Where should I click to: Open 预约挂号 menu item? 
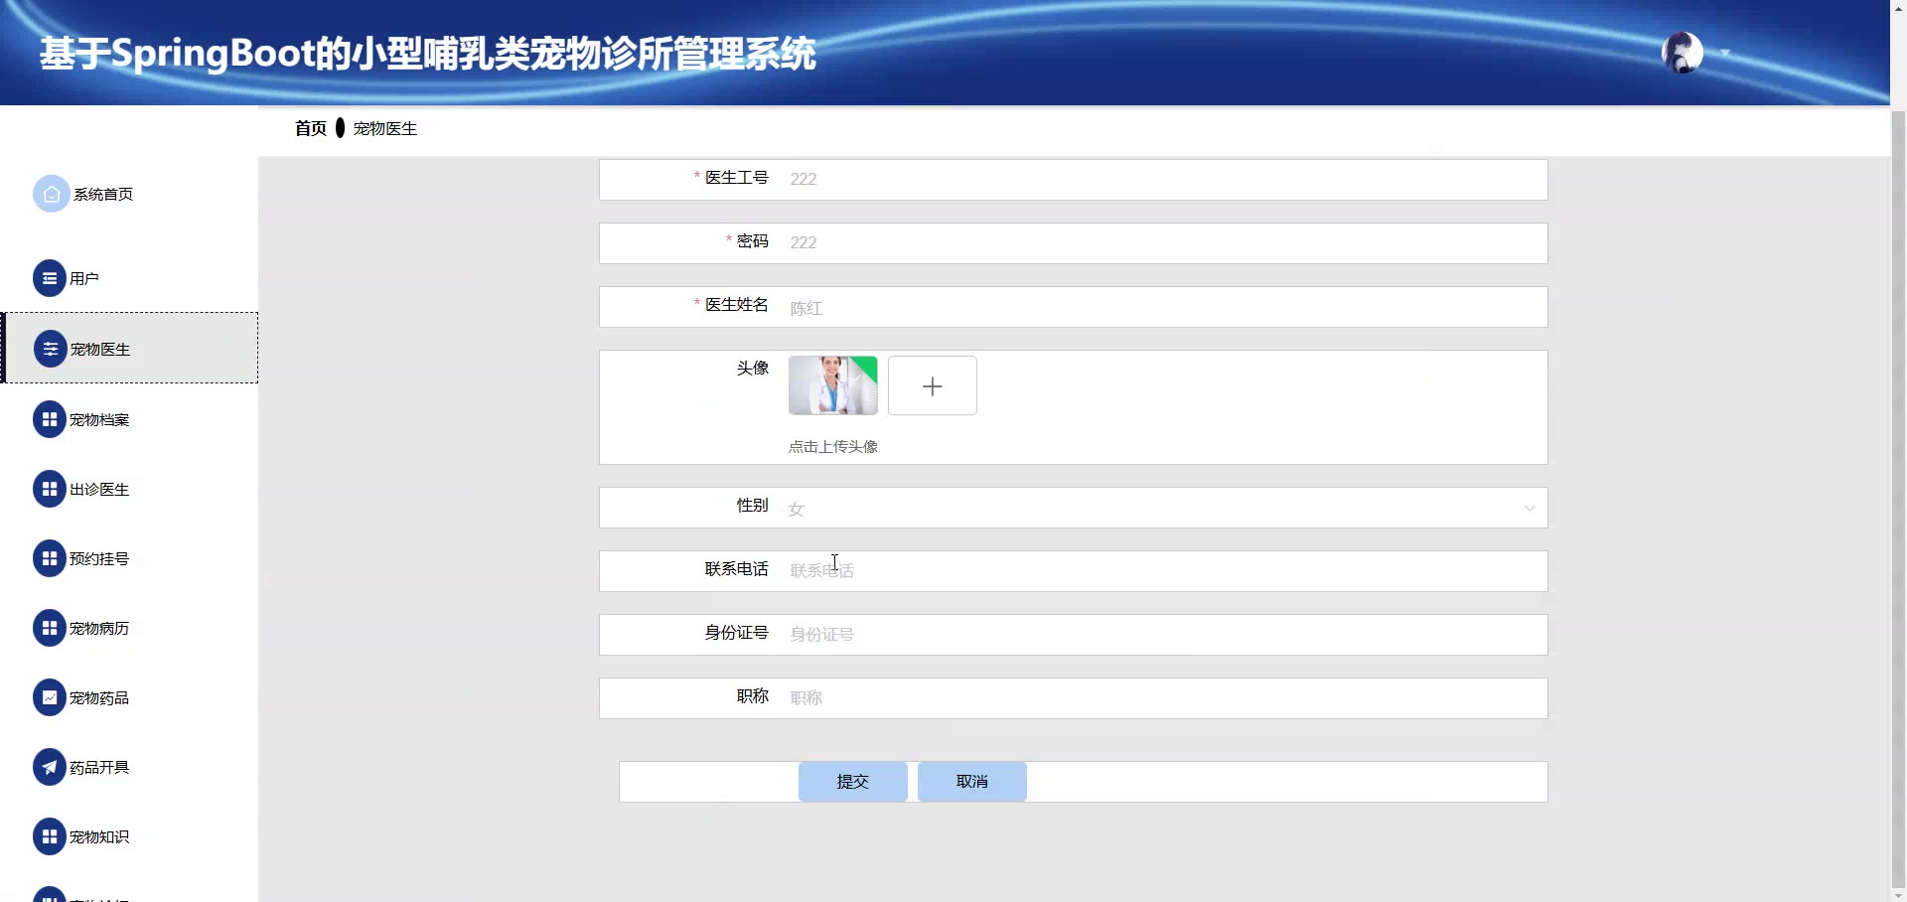129,558
